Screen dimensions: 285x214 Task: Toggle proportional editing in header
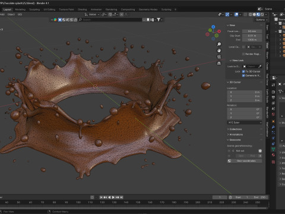(122, 14)
